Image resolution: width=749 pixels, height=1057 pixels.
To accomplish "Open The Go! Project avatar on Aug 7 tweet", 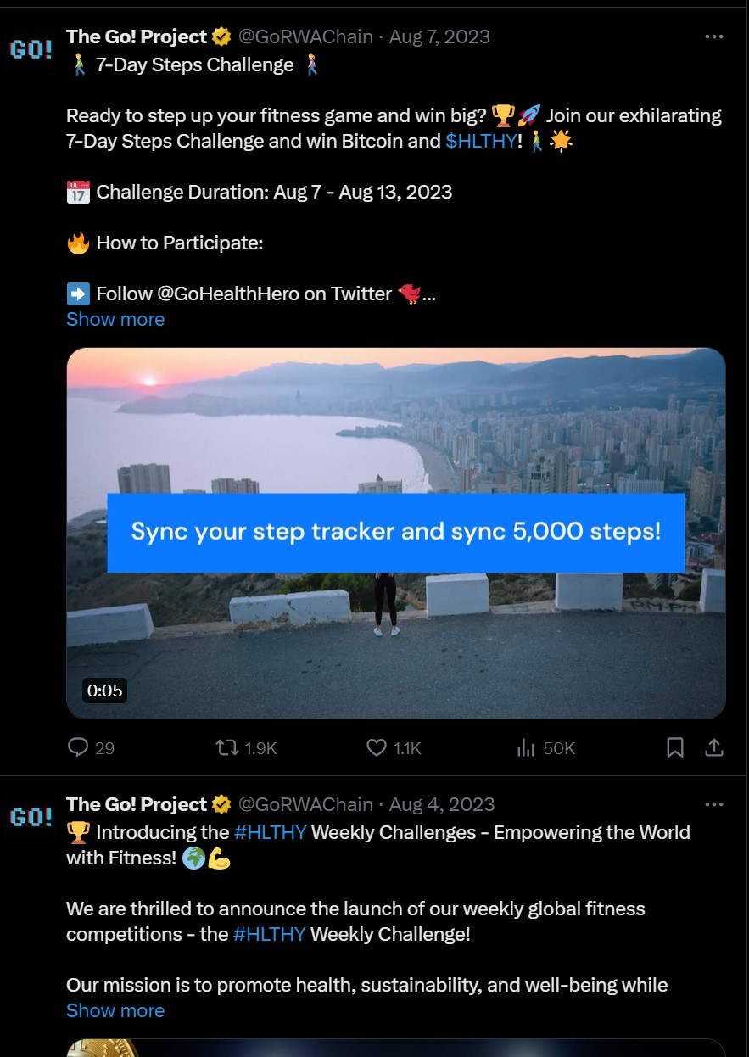I will point(31,48).
